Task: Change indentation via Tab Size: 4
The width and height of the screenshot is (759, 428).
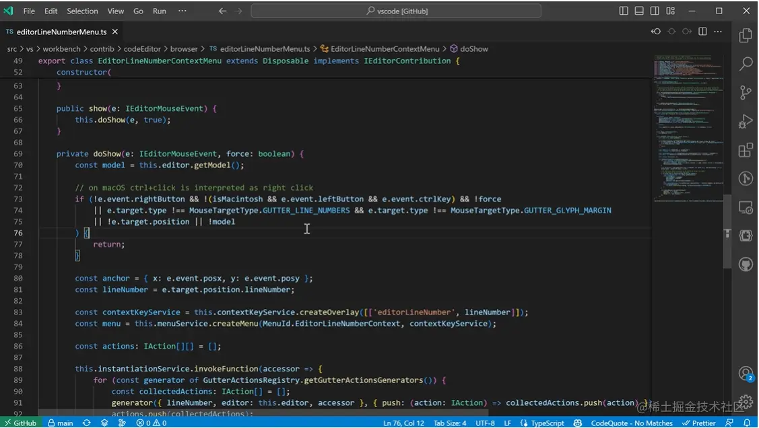Action: tap(450, 423)
